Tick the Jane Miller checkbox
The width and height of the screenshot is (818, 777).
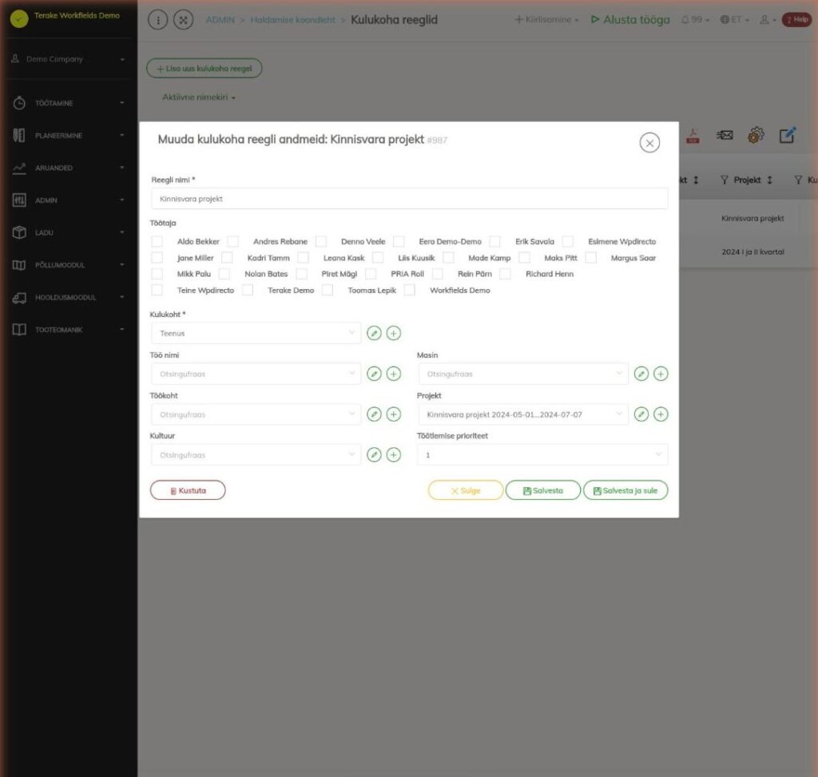pyautogui.click(x=157, y=258)
